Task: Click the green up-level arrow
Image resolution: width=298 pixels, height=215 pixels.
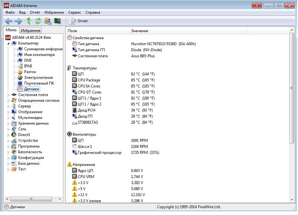Action: [x=29, y=21]
